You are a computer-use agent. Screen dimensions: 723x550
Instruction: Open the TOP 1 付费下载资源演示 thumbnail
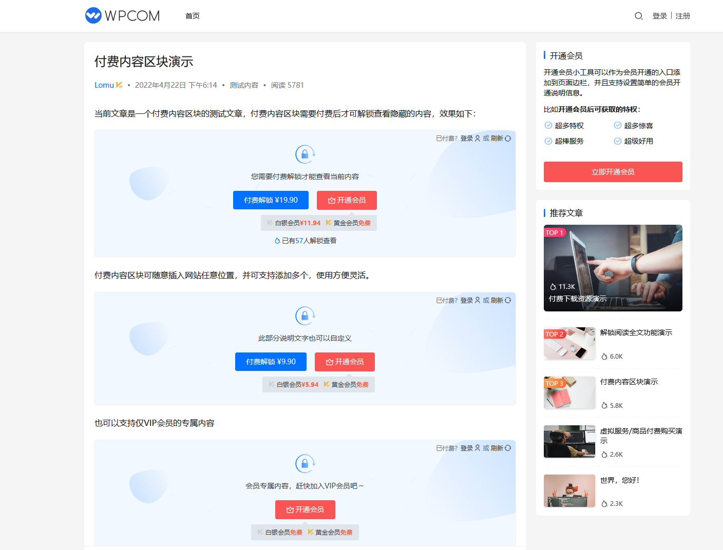(x=613, y=268)
